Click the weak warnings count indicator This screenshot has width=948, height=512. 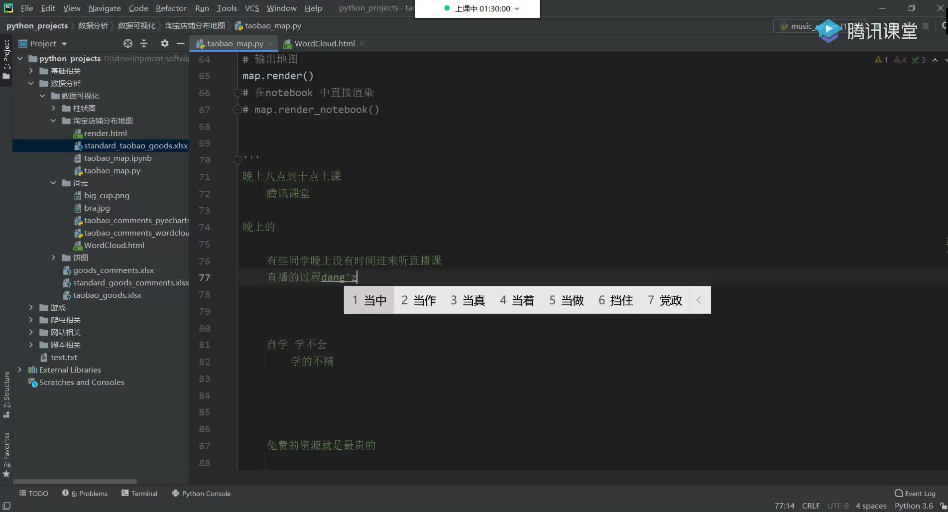pos(900,60)
